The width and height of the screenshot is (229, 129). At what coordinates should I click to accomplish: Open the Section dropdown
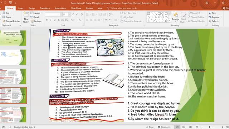tap(36, 21)
